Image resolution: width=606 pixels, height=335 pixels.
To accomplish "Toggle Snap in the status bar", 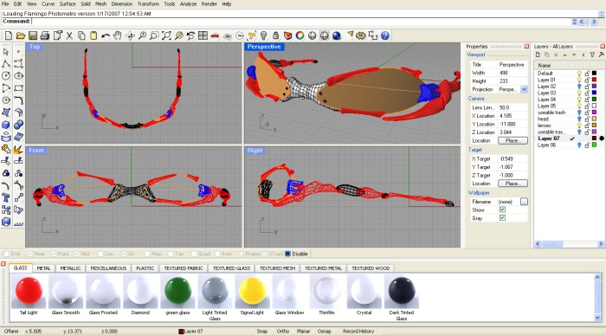I will (261, 332).
